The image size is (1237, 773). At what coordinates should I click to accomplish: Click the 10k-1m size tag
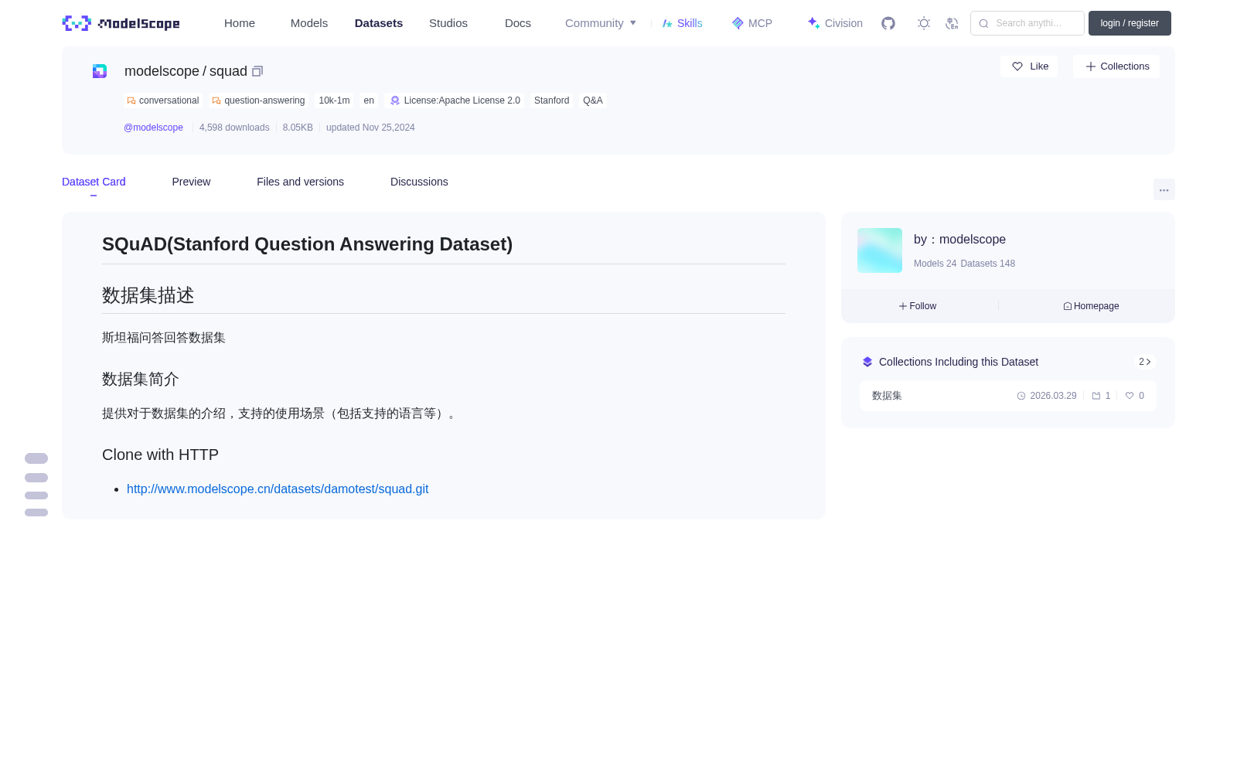coord(334,100)
